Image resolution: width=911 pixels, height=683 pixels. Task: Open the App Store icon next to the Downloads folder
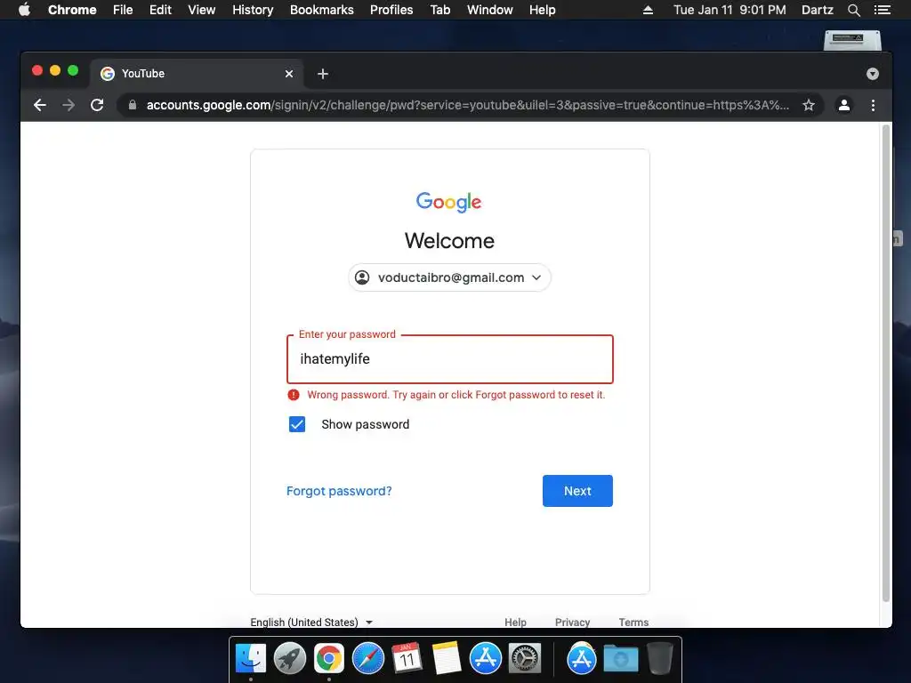pos(582,658)
